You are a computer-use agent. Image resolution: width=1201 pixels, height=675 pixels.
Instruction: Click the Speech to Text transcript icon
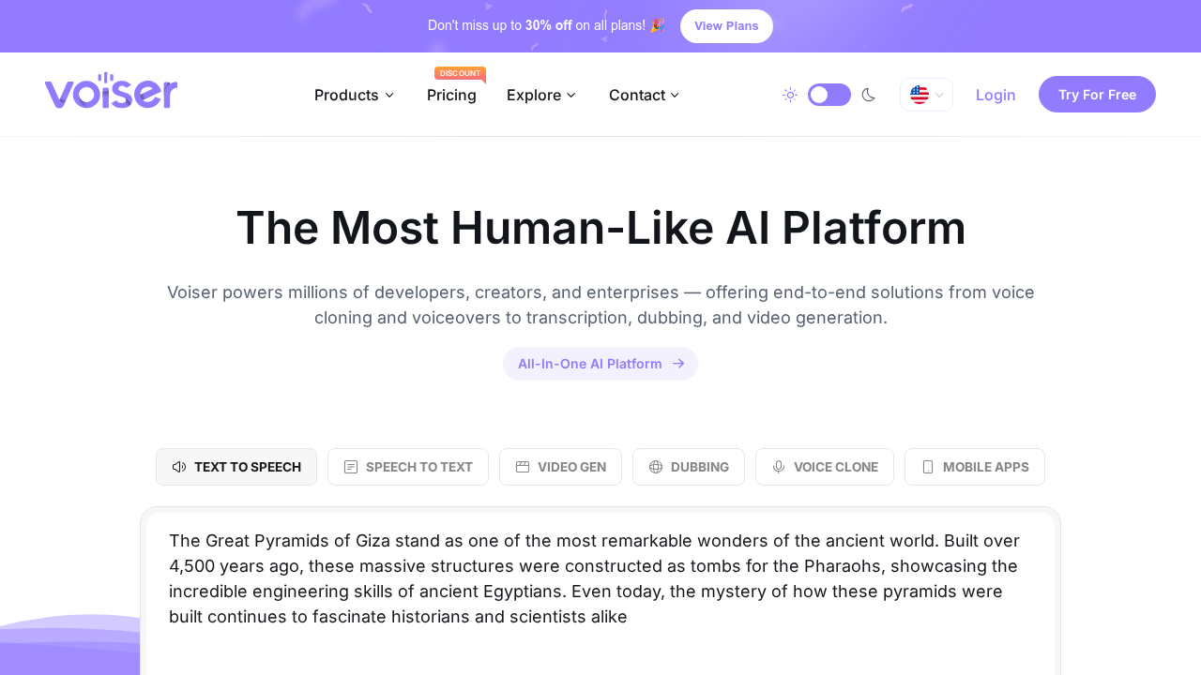tap(351, 466)
